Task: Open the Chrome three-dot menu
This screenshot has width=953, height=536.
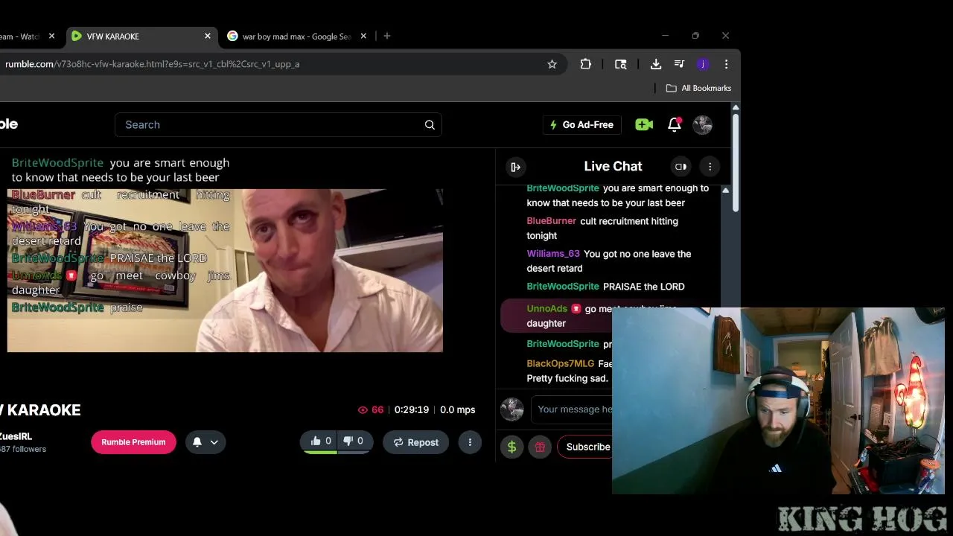Action: click(x=726, y=64)
